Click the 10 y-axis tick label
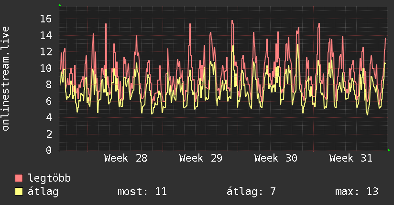 (46, 68)
